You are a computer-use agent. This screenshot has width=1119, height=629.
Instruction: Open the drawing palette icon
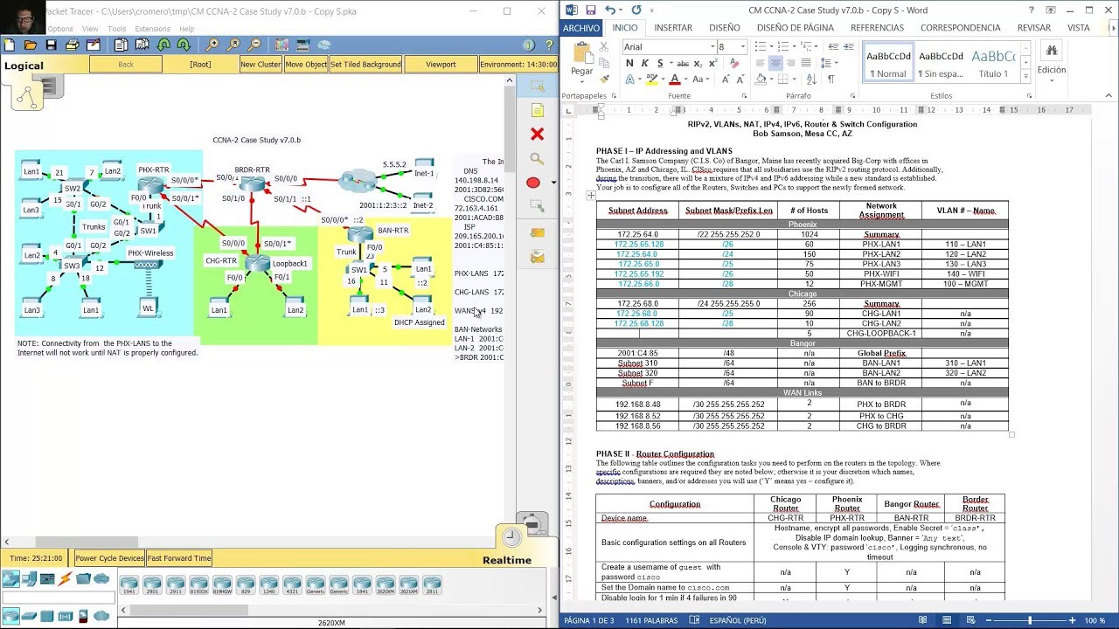[281, 45]
